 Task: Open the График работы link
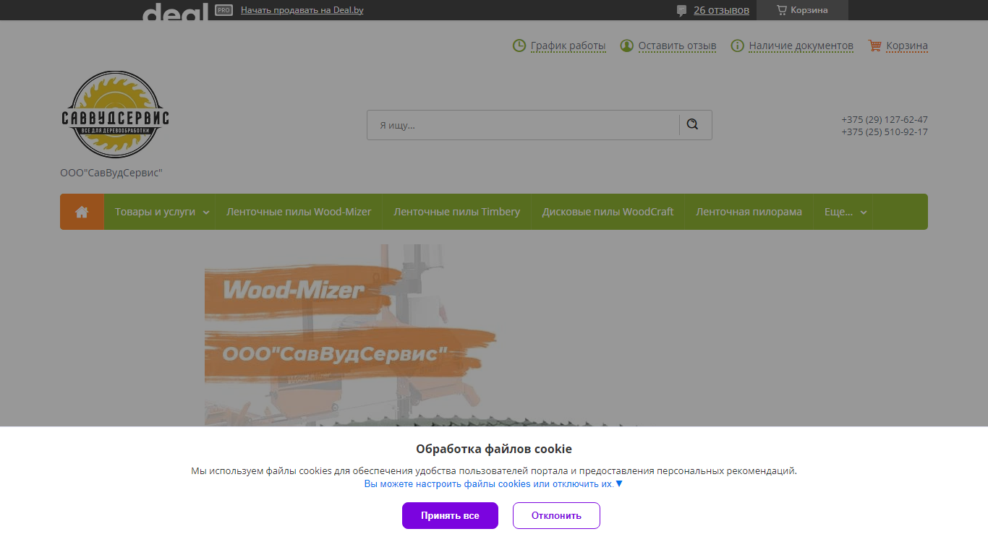click(x=568, y=46)
